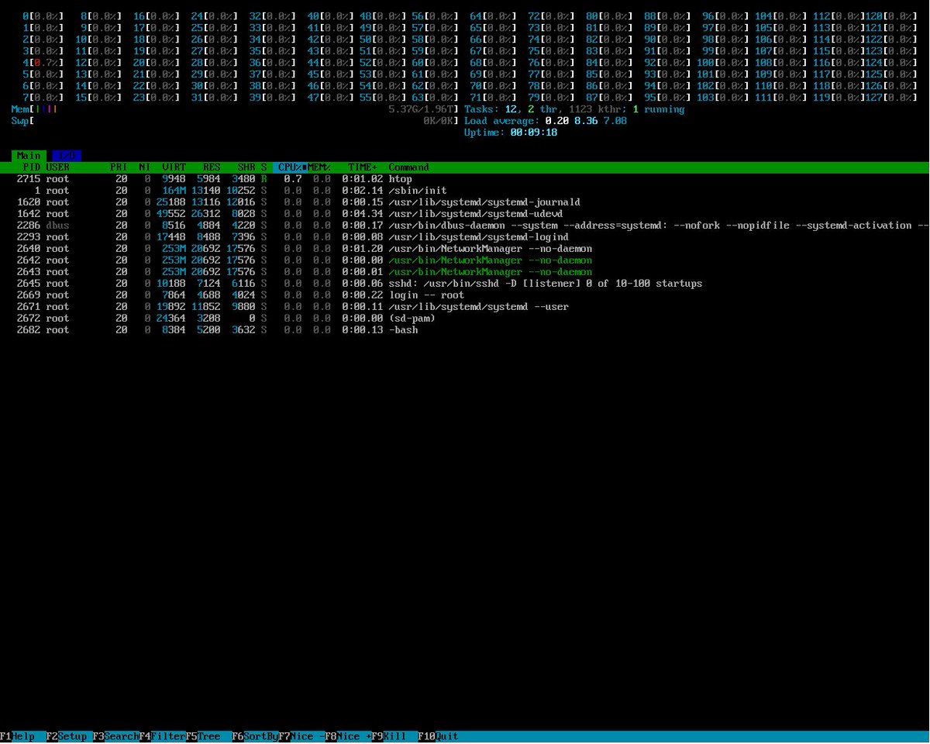Viewport: 930px width, 744px height.
Task: Open F1 Help
Action: click(23, 736)
